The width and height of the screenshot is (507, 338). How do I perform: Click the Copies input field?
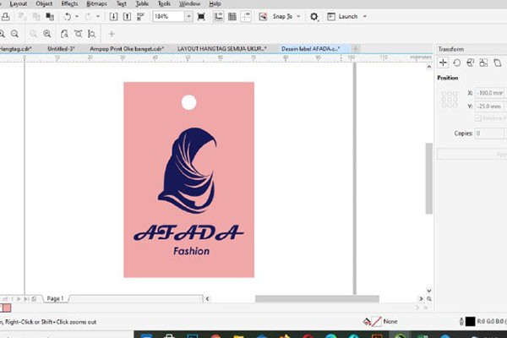point(490,134)
